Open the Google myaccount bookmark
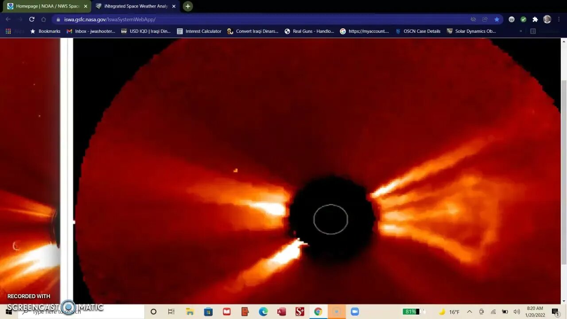Image resolution: width=567 pixels, height=319 pixels. click(x=365, y=31)
